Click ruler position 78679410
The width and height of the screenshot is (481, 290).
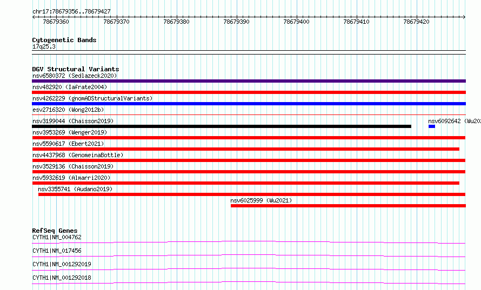coord(356,22)
